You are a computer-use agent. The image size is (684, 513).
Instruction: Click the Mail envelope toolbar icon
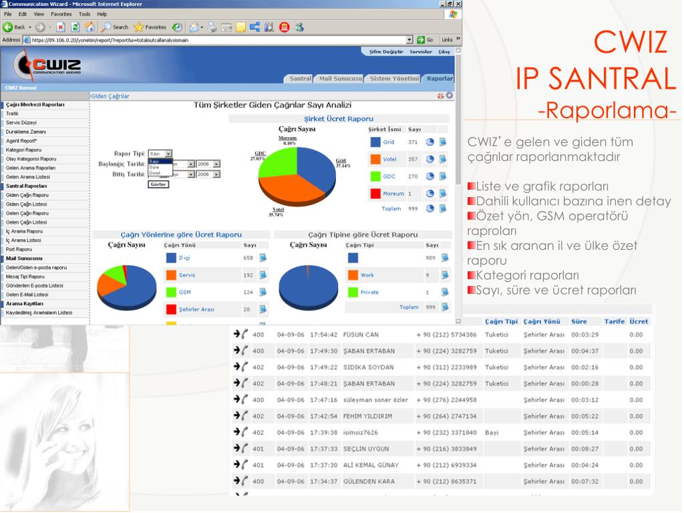[x=195, y=27]
